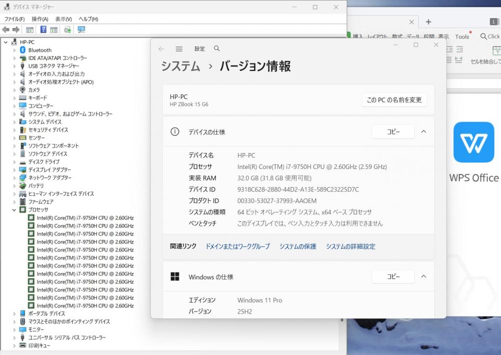
Task: Click Forward arrow in Device Manager toolbar
Action: coord(16,29)
